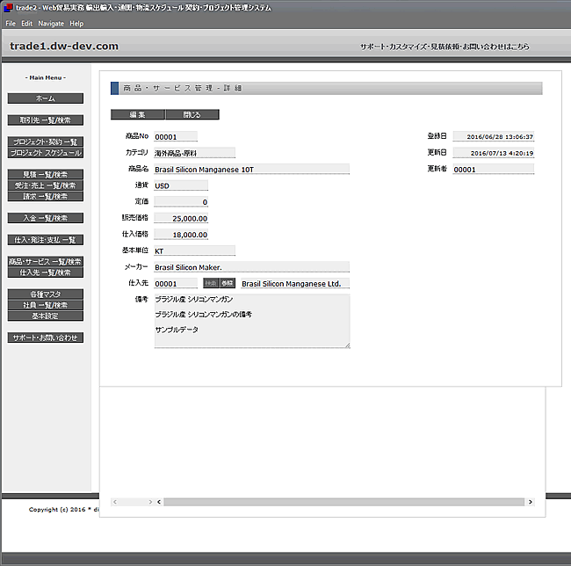
Task: Open 基本設定
Action: tap(46, 316)
